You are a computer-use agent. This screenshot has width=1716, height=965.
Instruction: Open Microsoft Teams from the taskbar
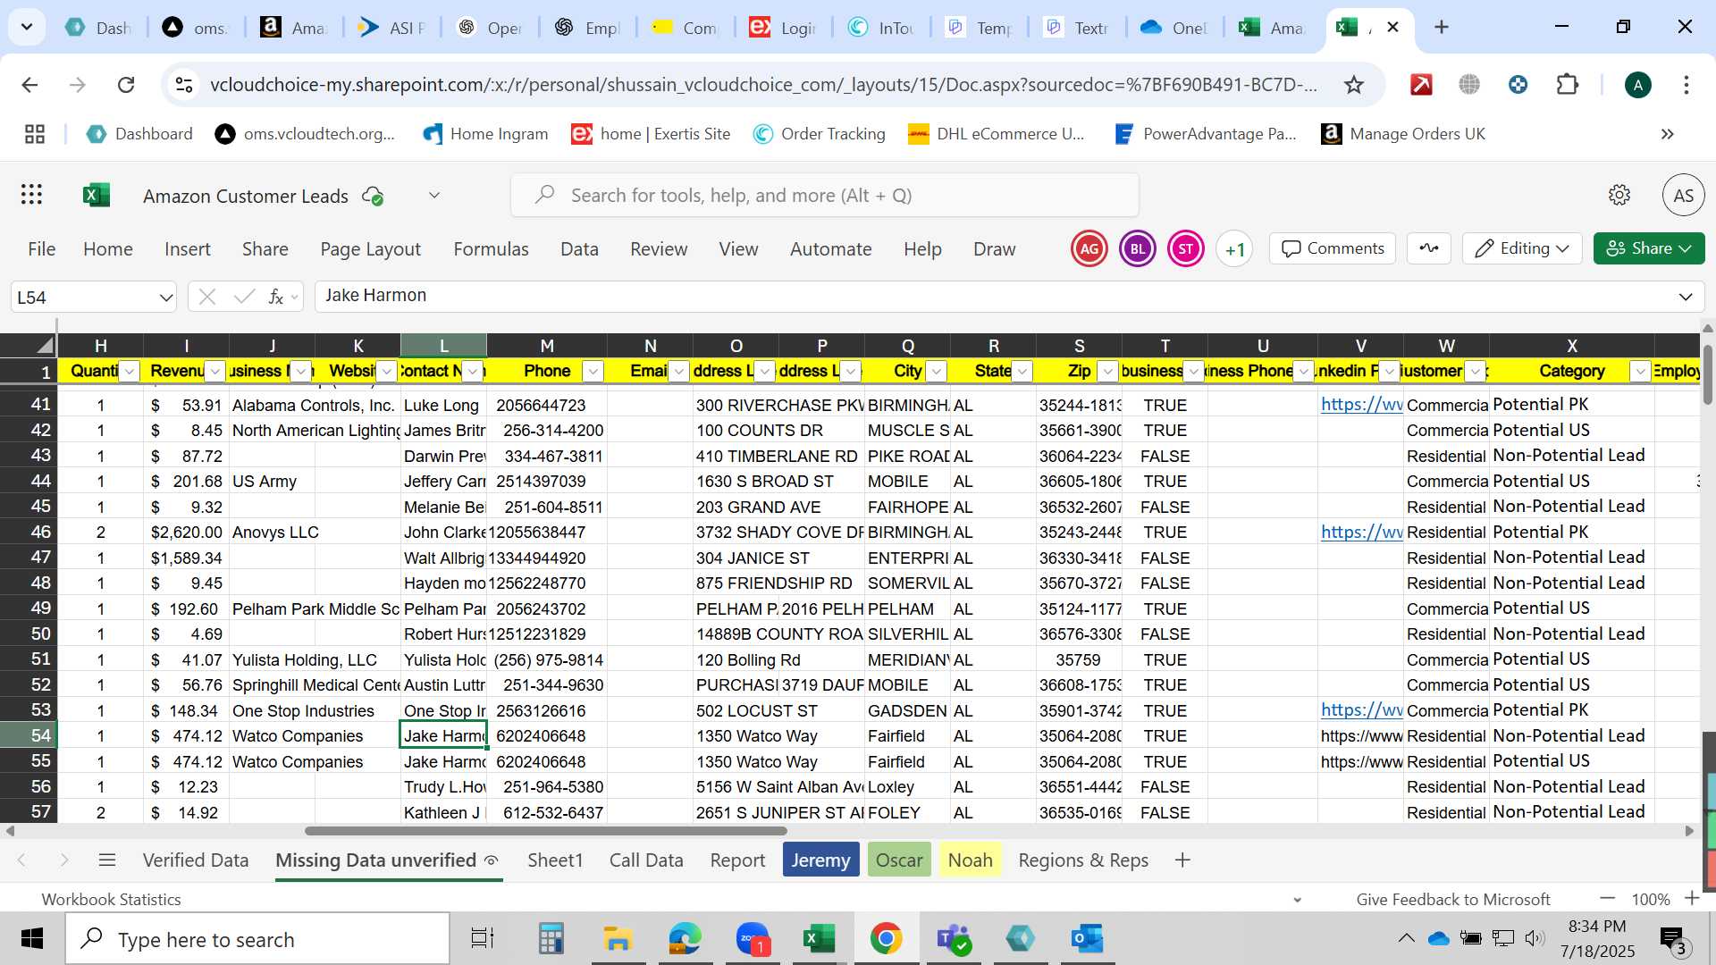[x=953, y=939]
